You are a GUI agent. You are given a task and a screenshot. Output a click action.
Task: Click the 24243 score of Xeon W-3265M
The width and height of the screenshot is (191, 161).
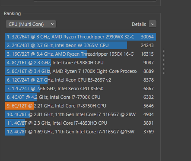147,45
